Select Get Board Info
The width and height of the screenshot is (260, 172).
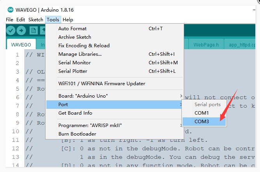point(115,113)
